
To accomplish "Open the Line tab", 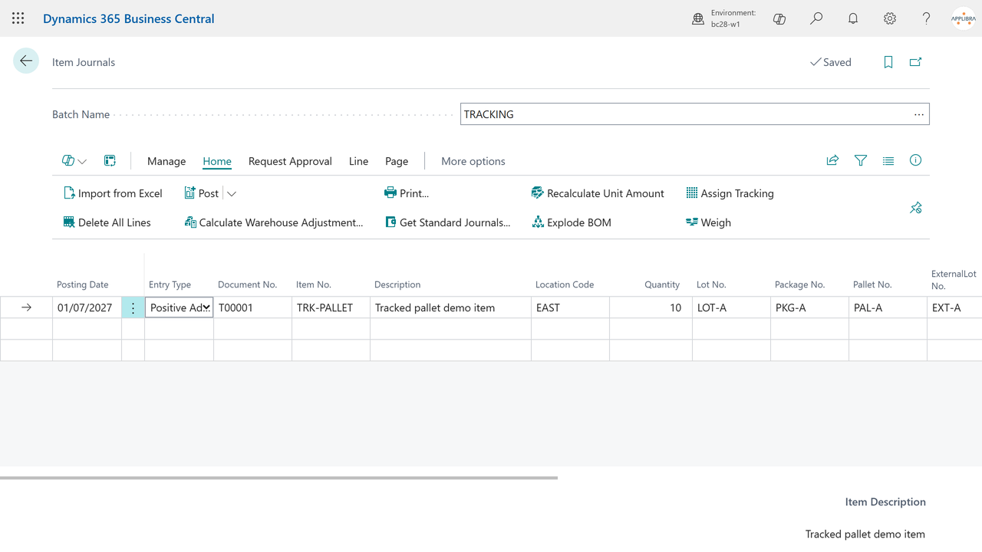I will click(x=358, y=161).
